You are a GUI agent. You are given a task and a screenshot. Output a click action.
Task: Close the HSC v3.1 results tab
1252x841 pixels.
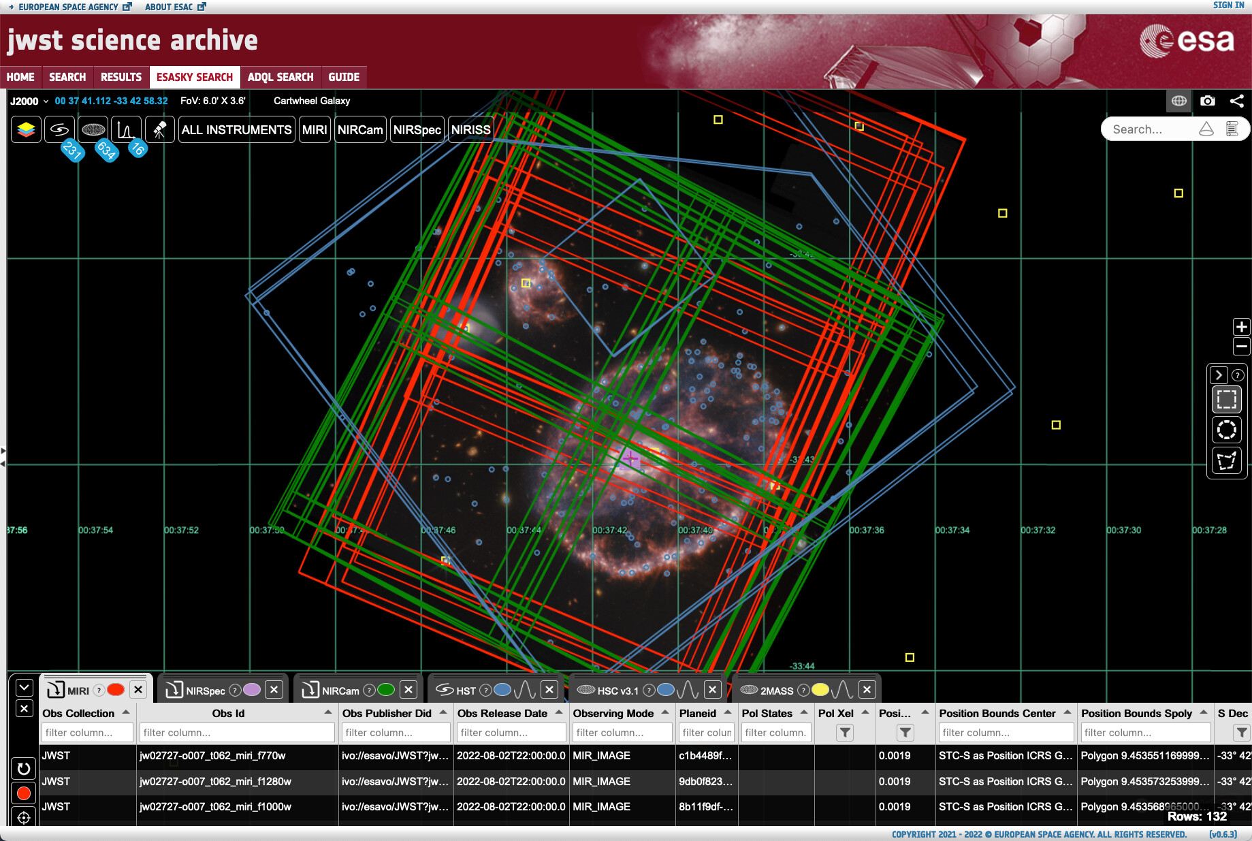click(x=712, y=690)
